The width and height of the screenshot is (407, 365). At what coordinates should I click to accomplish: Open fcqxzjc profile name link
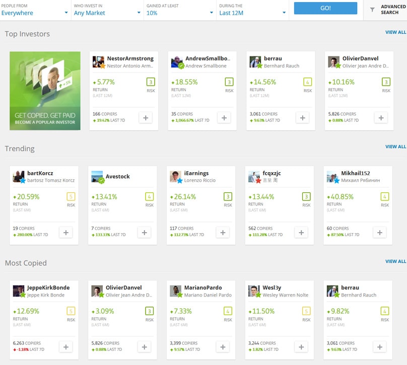tap(272, 173)
